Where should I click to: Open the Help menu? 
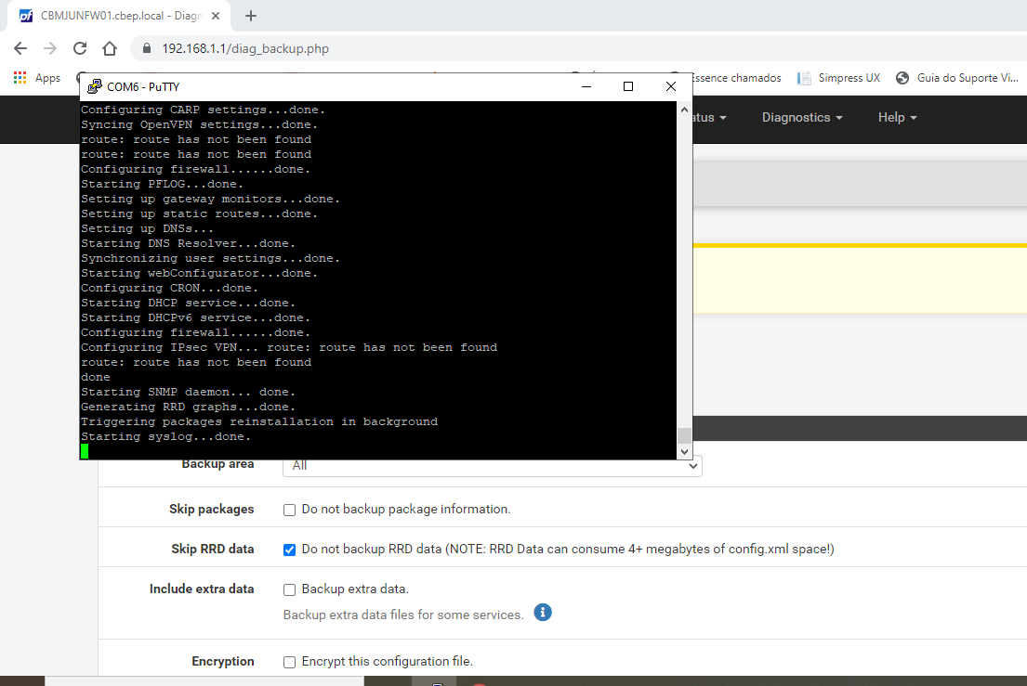tap(897, 118)
